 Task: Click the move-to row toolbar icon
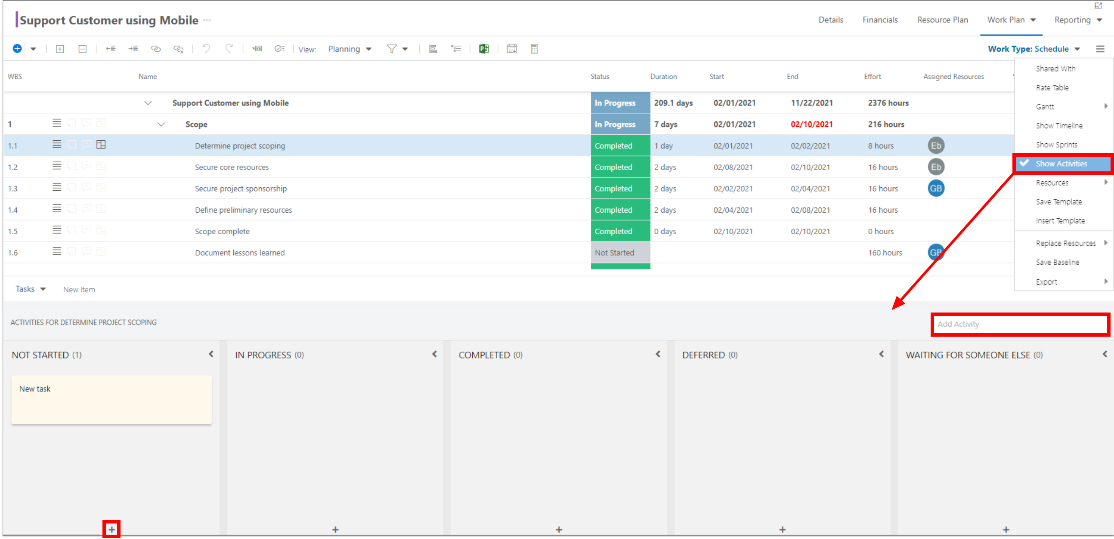click(x=257, y=49)
